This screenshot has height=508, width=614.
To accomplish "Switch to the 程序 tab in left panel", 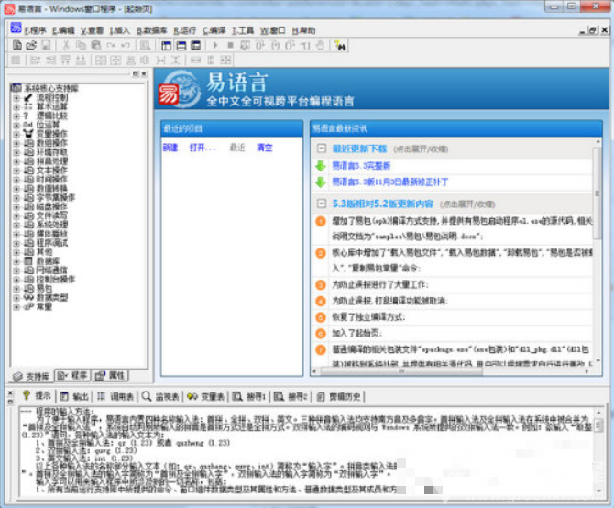I will [x=72, y=376].
